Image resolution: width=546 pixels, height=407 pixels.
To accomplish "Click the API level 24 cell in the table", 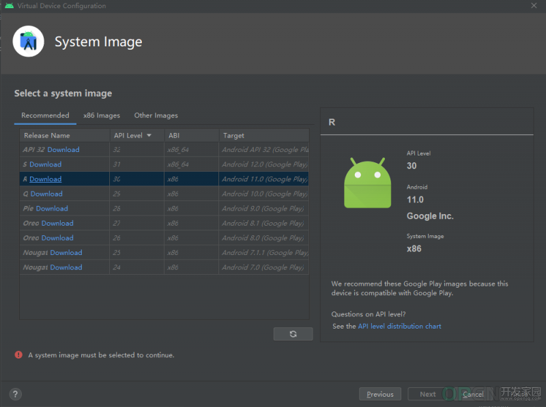I will tap(137, 267).
